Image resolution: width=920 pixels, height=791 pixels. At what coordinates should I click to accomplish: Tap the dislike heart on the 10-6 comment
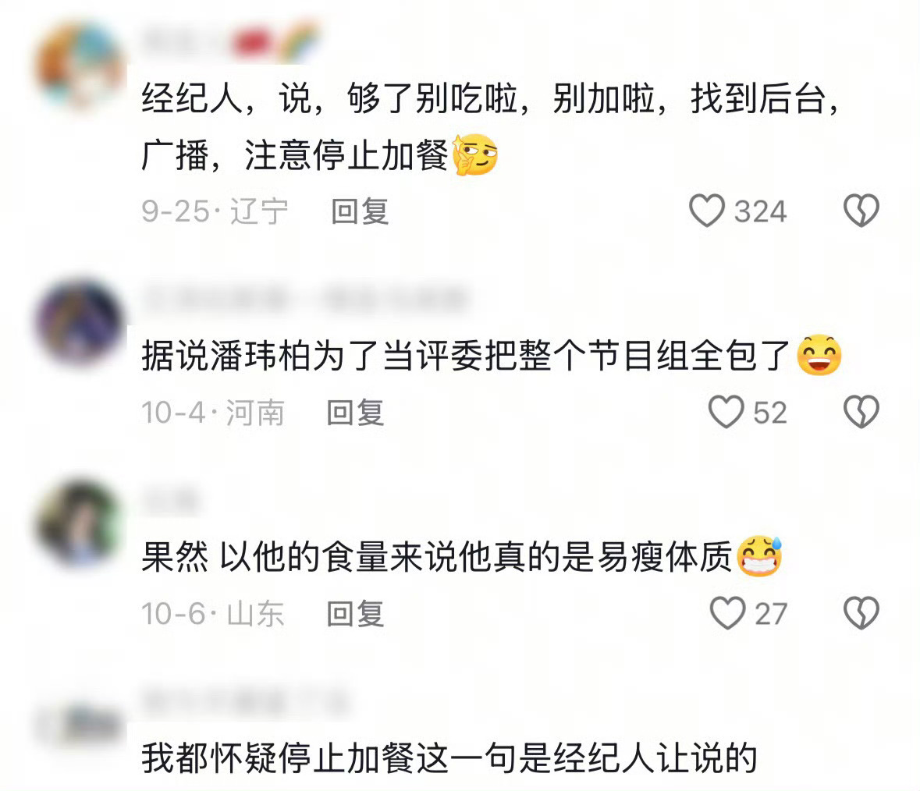[x=861, y=613]
